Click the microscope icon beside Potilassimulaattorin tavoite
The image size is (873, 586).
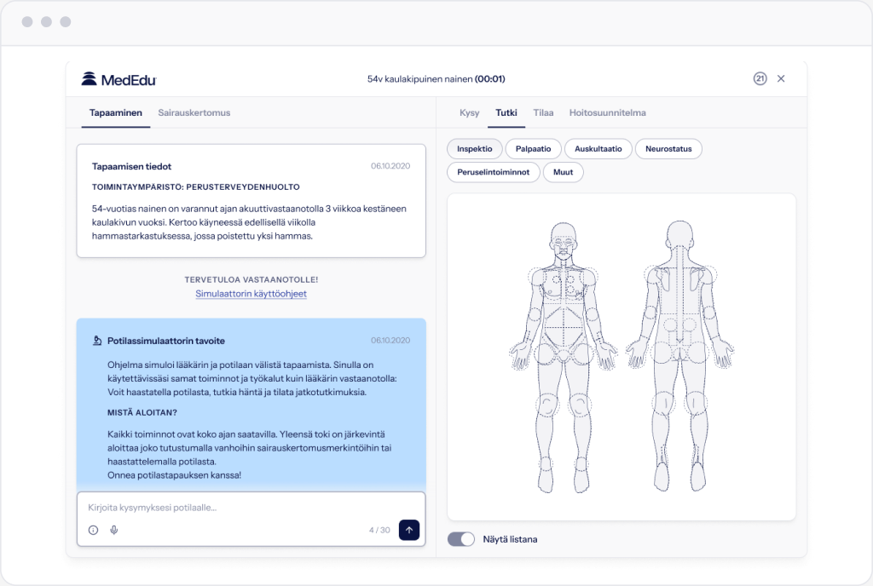[97, 340]
